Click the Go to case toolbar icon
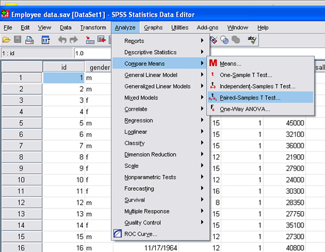325x252 pixels. coord(90,40)
